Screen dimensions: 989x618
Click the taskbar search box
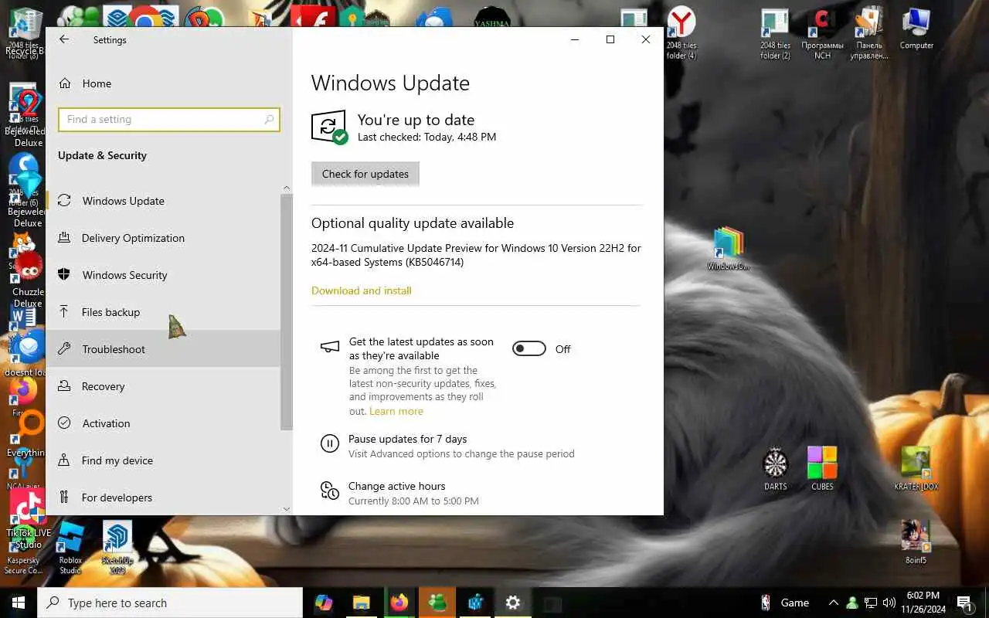pos(170,603)
